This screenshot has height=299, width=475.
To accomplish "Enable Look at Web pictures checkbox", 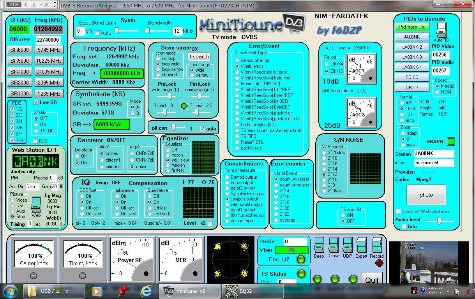I will coord(398,211).
